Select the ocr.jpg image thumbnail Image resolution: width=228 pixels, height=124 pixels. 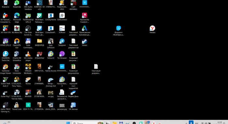click(x=50, y=93)
